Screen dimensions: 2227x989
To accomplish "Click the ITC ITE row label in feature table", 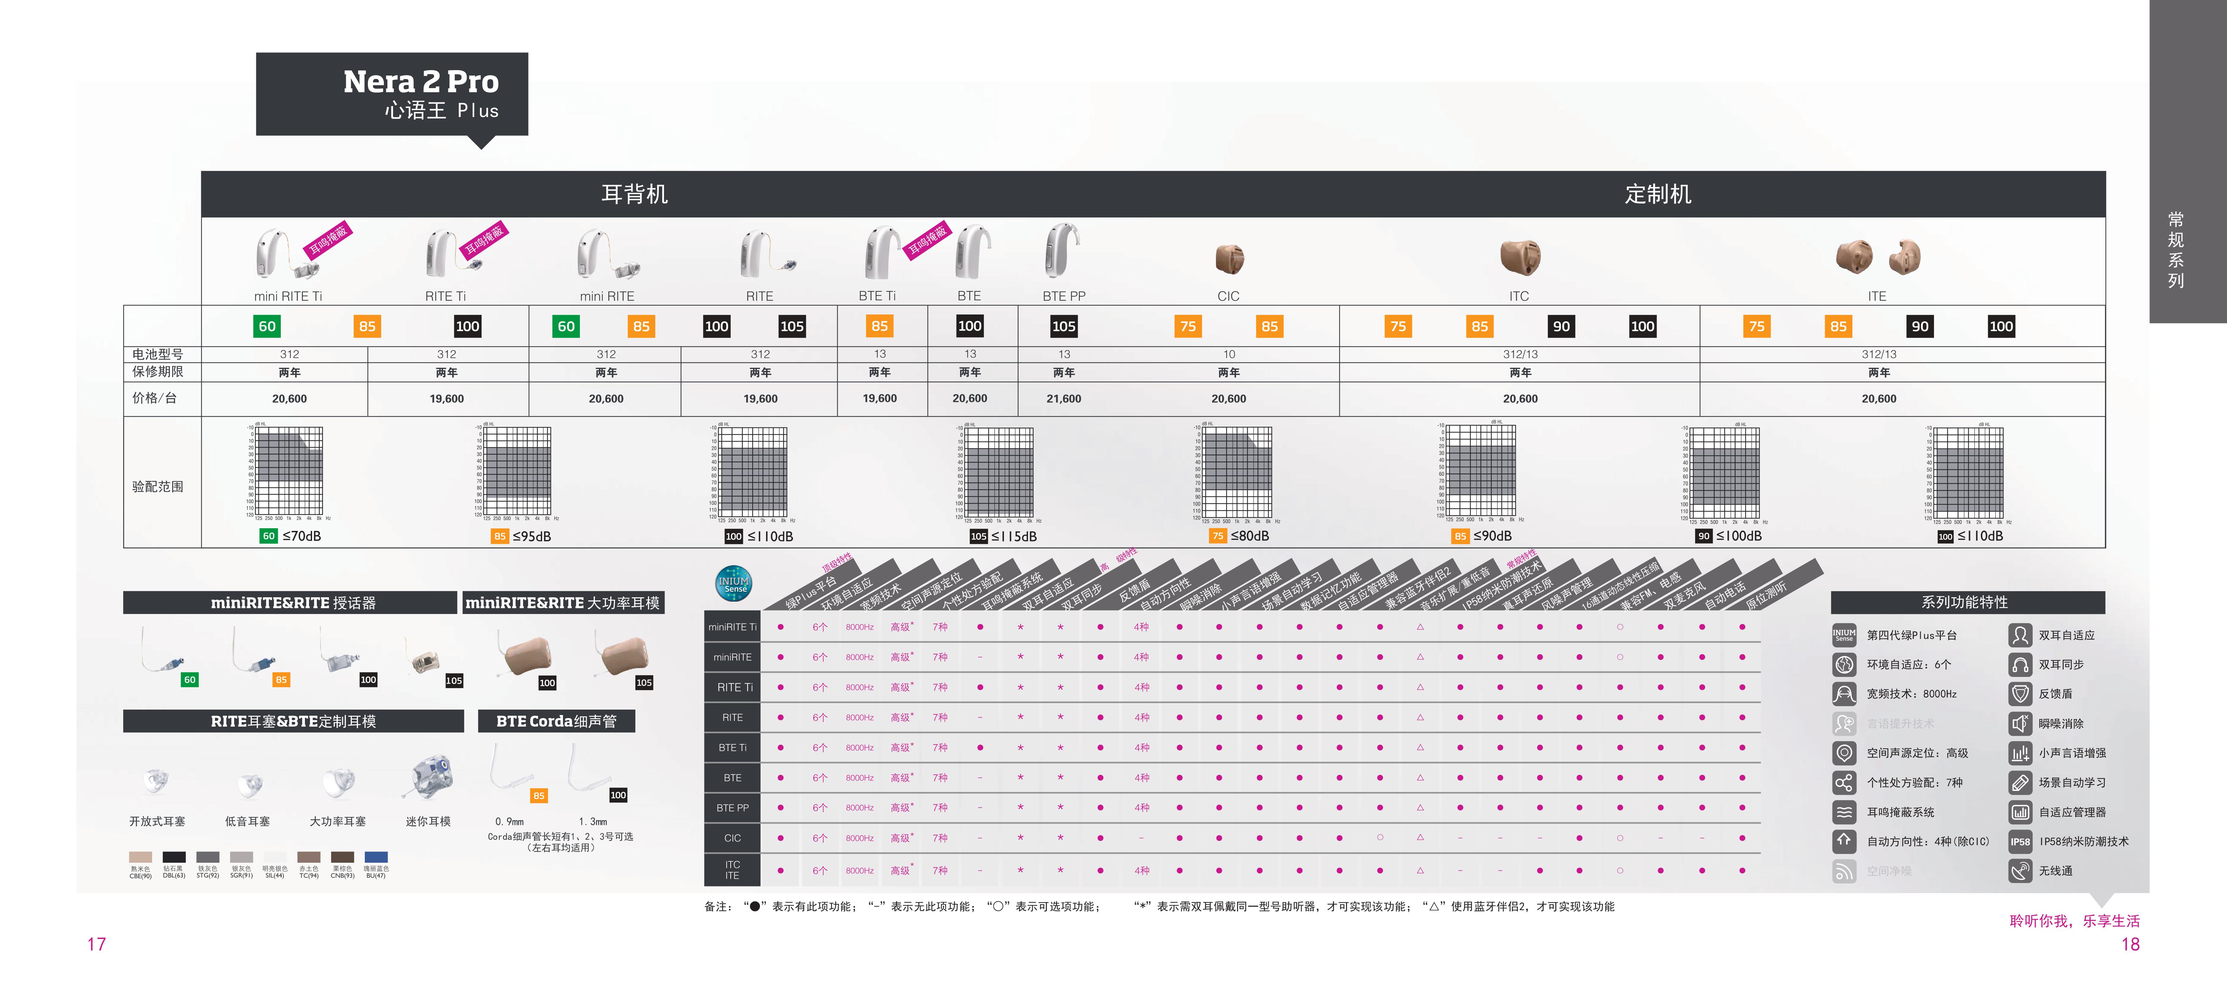I will pyautogui.click(x=732, y=870).
